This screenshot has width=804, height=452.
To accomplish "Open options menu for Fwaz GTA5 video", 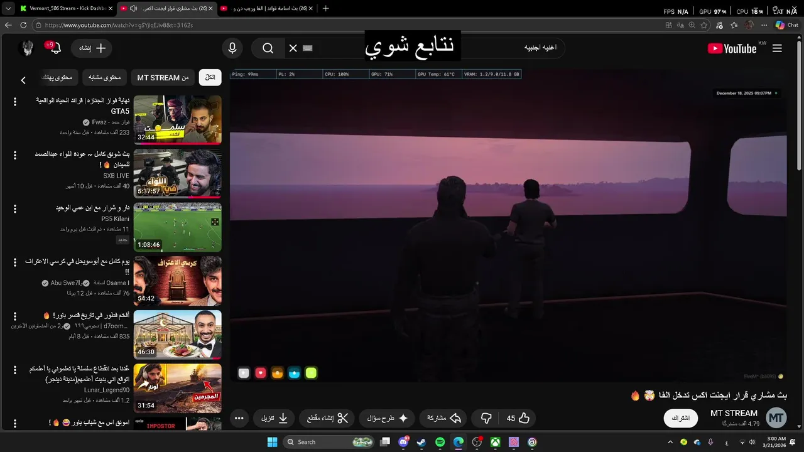I will point(15,101).
